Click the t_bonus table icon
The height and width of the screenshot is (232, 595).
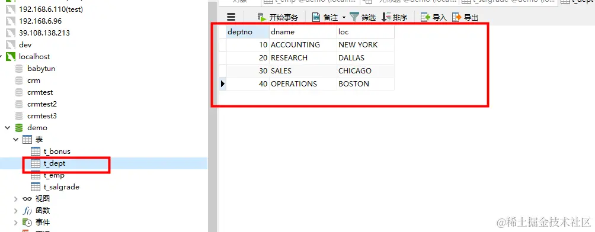coord(36,152)
